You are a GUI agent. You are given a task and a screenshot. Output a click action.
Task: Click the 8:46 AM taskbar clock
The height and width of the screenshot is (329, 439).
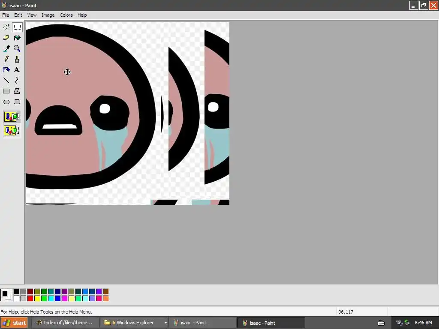[x=423, y=323]
